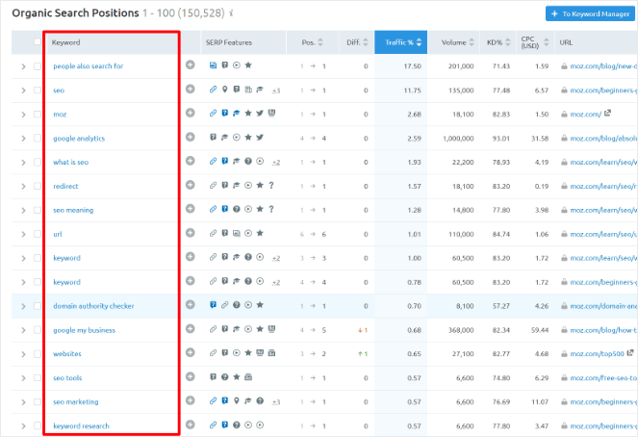Expand the 'people also search for' row
Screen dimensions: 638x437
[23, 66]
